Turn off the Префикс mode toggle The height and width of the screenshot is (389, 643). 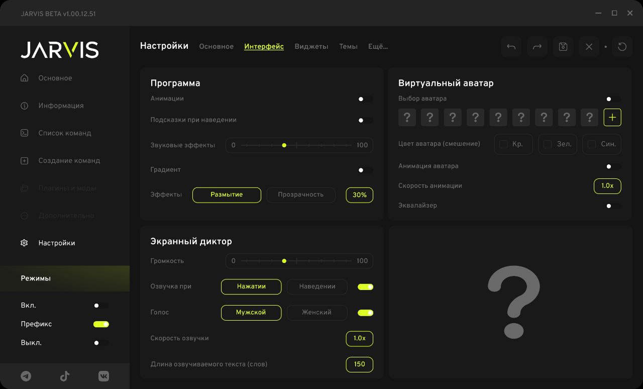point(101,324)
